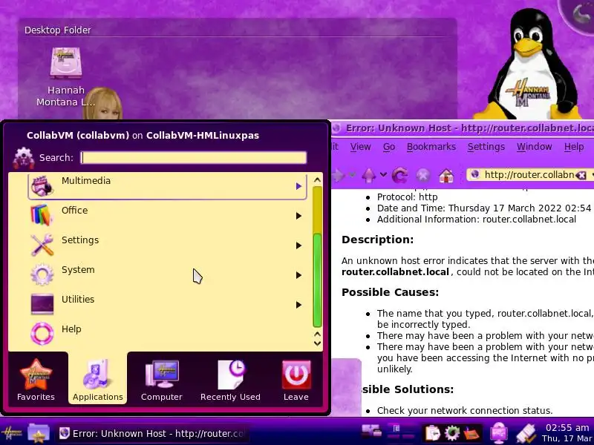Switch to the Computer tab
The height and width of the screenshot is (445, 594).
pyautogui.click(x=162, y=380)
